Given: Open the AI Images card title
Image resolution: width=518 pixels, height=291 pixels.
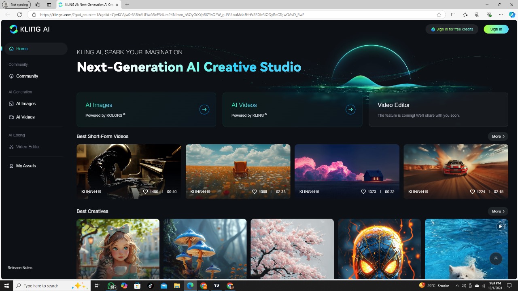Looking at the screenshot, I should [x=99, y=105].
